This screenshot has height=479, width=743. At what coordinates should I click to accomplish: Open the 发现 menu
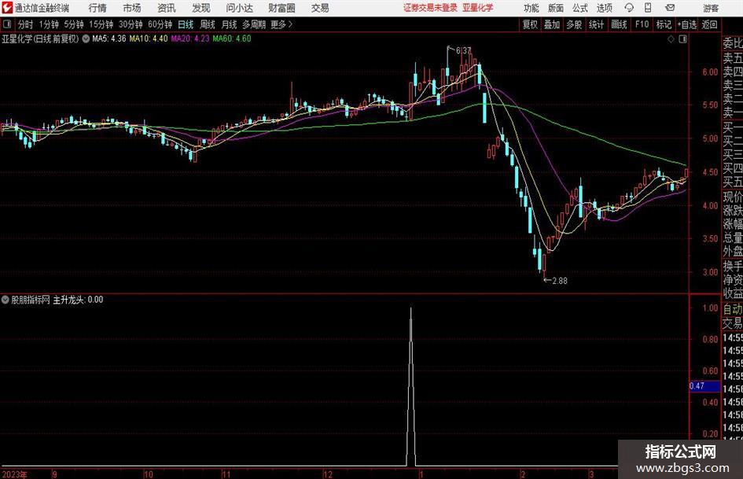[201, 8]
